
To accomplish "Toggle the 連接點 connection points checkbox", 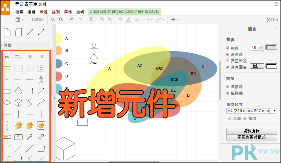I will click(x=228, y=93).
